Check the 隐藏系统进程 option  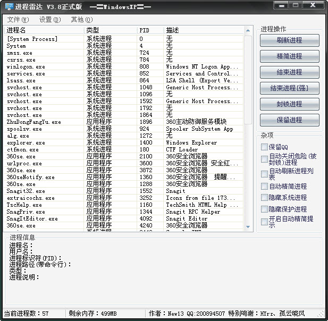pos(264,197)
